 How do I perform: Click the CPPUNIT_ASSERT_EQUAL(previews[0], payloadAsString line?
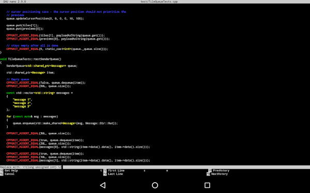pyautogui.click(x=58, y=39)
